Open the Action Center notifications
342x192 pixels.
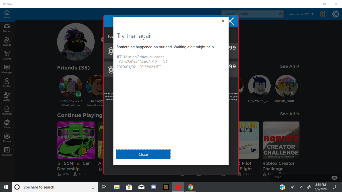coord(333,187)
